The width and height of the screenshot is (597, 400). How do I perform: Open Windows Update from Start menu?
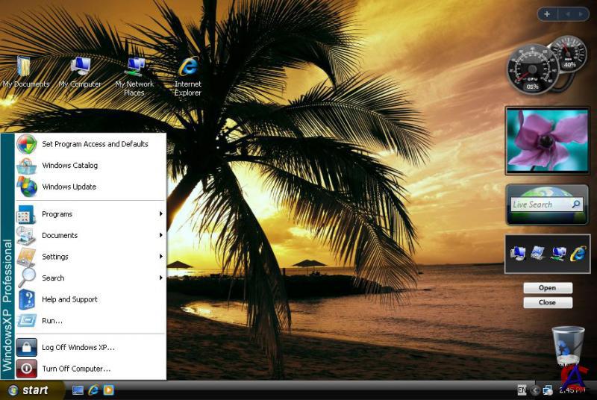pos(69,187)
